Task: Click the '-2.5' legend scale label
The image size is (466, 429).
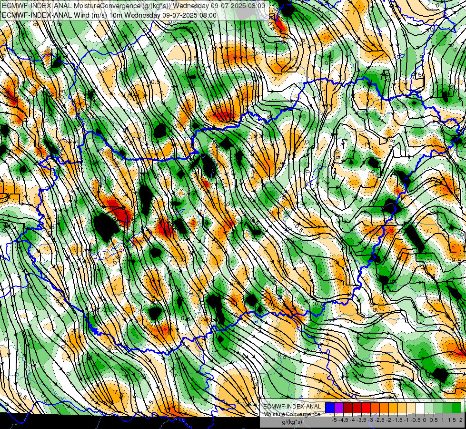Action: 379,420
